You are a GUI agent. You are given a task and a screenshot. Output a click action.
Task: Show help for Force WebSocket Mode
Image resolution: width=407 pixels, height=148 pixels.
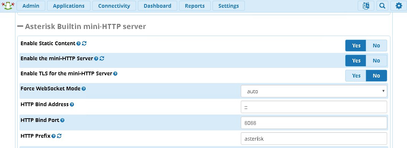[x=83, y=89]
